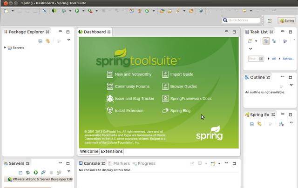The width and height of the screenshot is (298, 188).
Task: Click the green Run button in main toolbar
Action: [77, 11]
